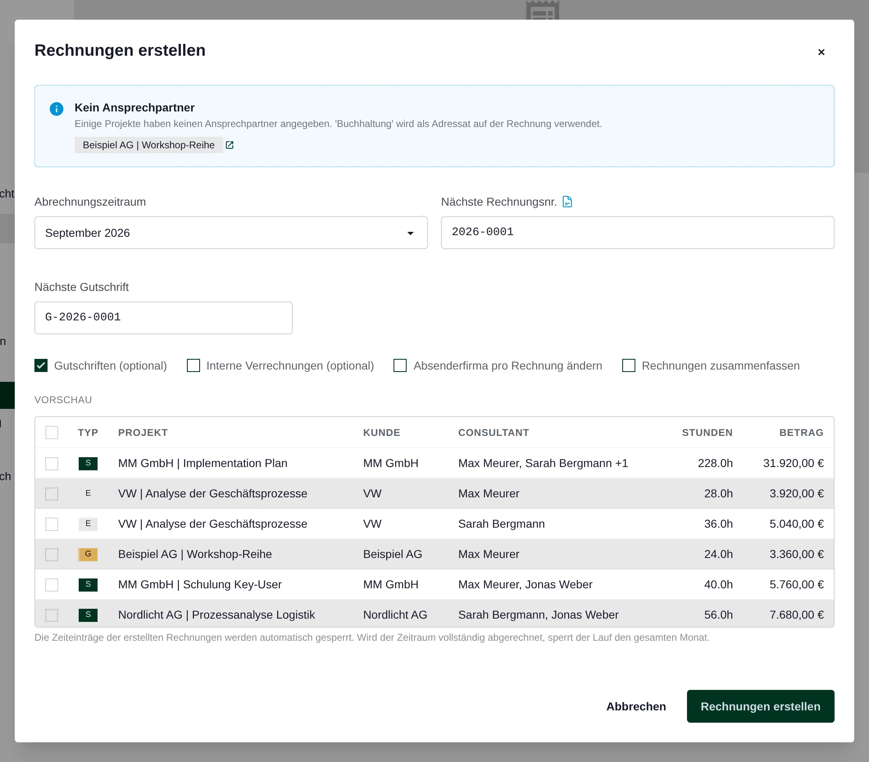Enable Interne Verrechnungen (optional) checkbox

click(x=193, y=365)
